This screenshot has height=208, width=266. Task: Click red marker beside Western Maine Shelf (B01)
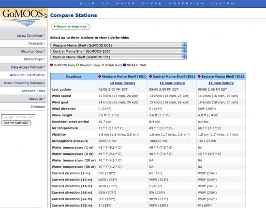[x=100, y=76]
